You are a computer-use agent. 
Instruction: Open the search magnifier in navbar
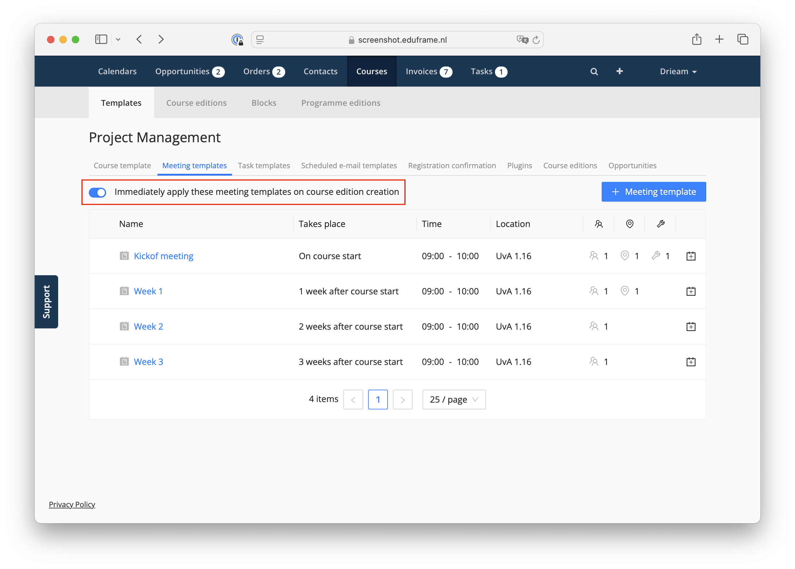pos(594,71)
